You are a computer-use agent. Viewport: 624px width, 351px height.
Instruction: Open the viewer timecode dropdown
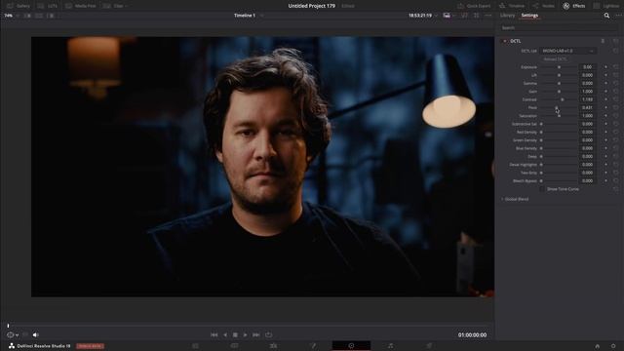point(423,16)
